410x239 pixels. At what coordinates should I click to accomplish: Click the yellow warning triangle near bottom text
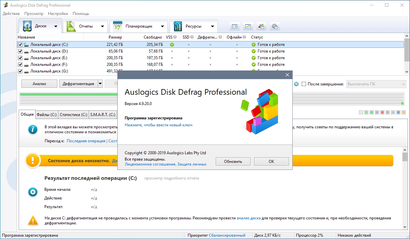coord(33,220)
